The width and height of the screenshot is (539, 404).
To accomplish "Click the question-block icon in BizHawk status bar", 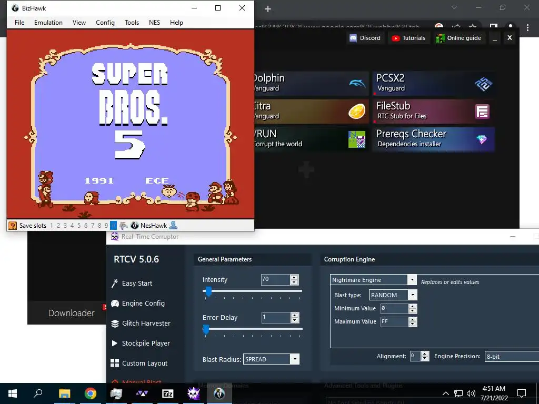I will 13,225.
